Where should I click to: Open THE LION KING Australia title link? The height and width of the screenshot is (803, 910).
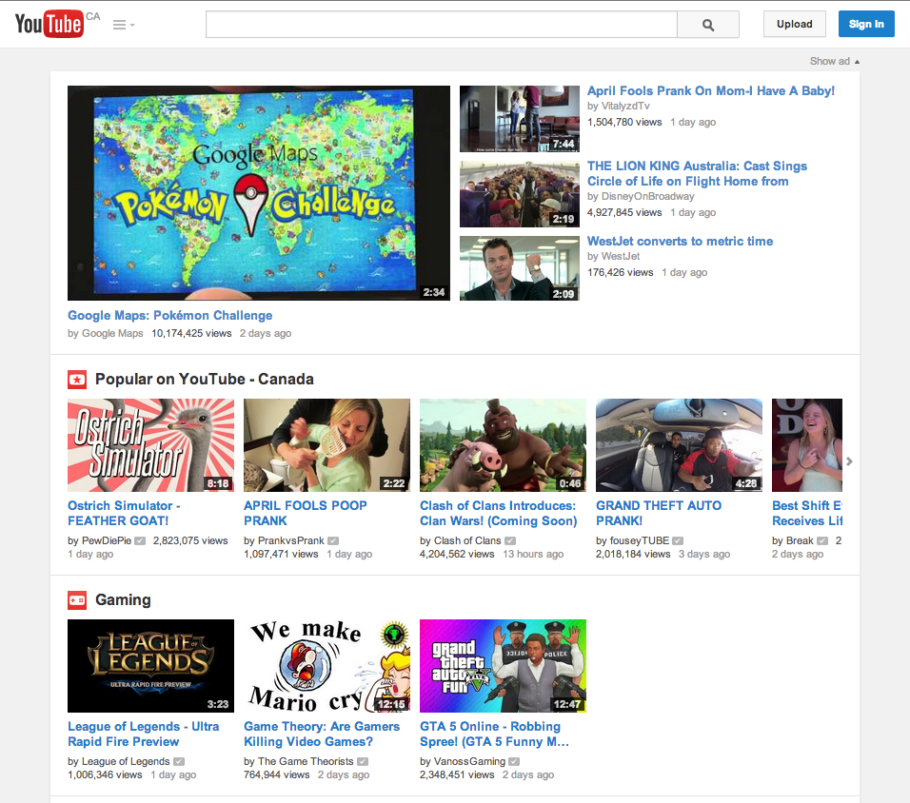pyautogui.click(x=697, y=173)
